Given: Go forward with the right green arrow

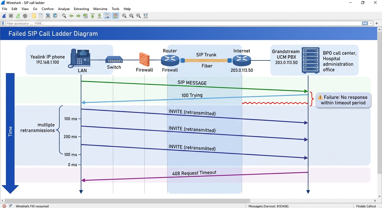Looking at the screenshot, I should pos(78,16).
